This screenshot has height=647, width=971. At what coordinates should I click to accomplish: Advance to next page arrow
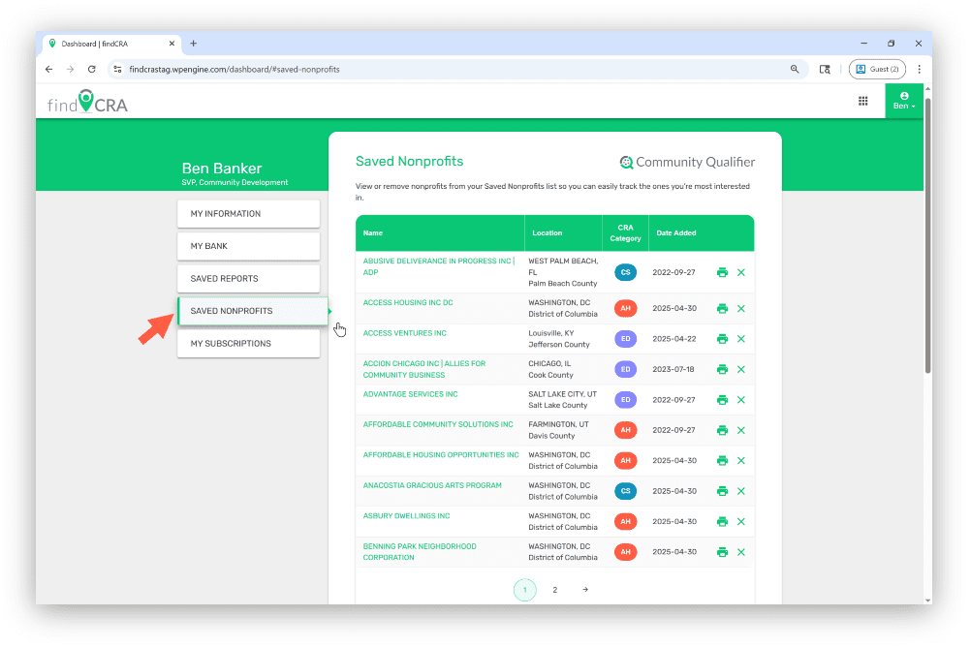point(585,590)
